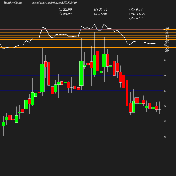Click the 'OL: 6.51' value
The height and width of the screenshot is (176, 176).
point(136,18)
